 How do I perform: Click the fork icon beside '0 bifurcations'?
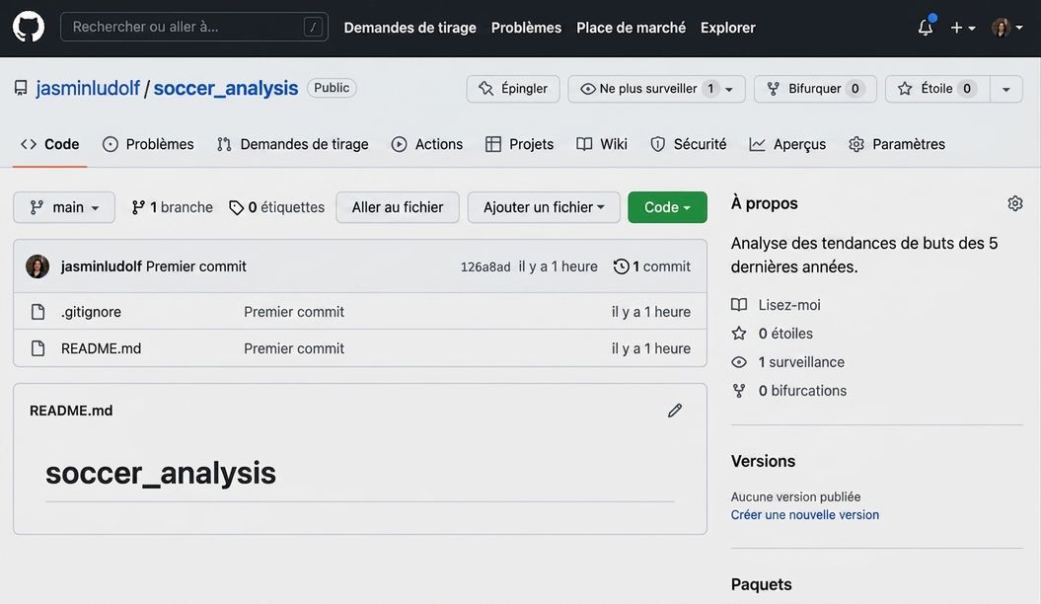739,390
